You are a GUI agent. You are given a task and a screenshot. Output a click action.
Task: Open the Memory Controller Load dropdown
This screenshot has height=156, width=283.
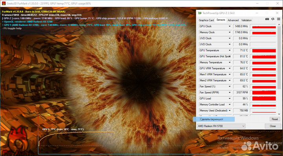230,105
